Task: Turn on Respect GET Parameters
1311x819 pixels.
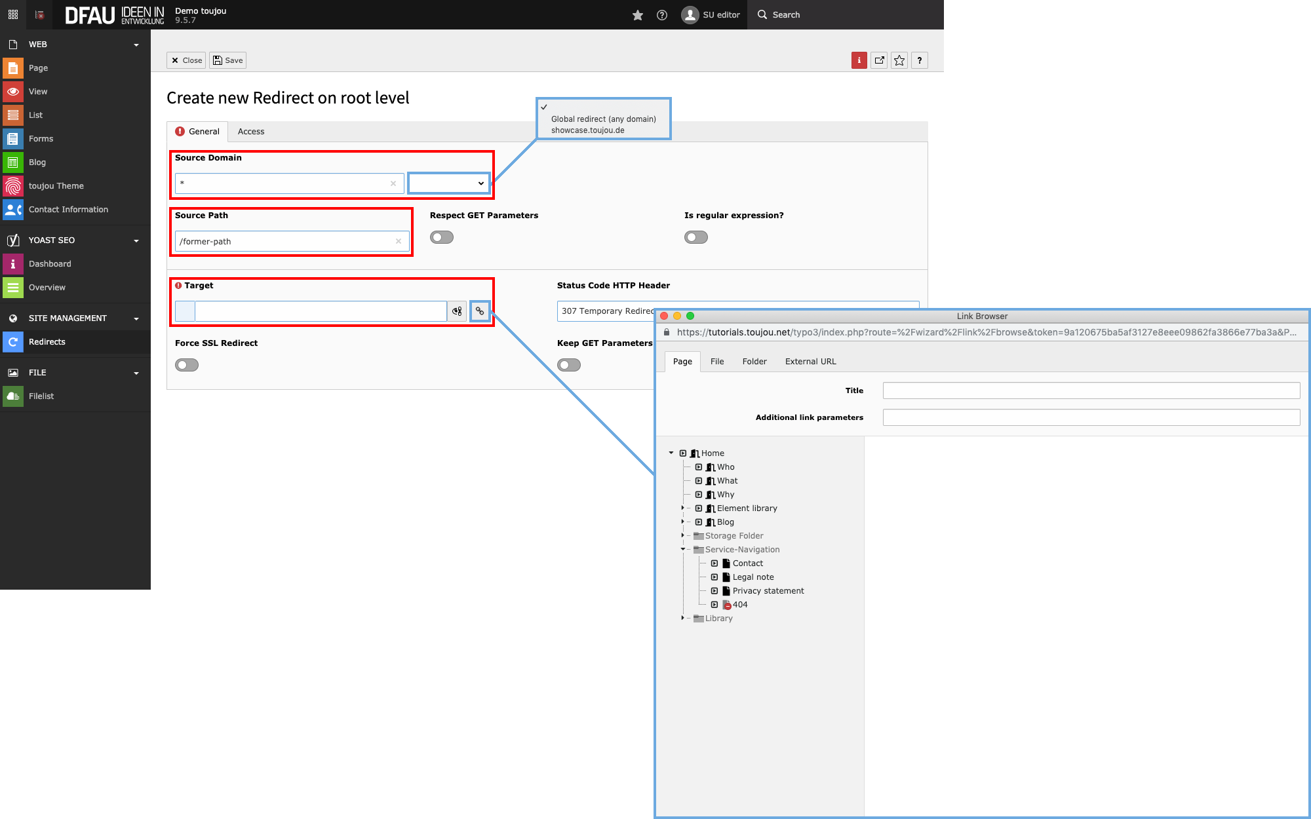Action: 441,237
